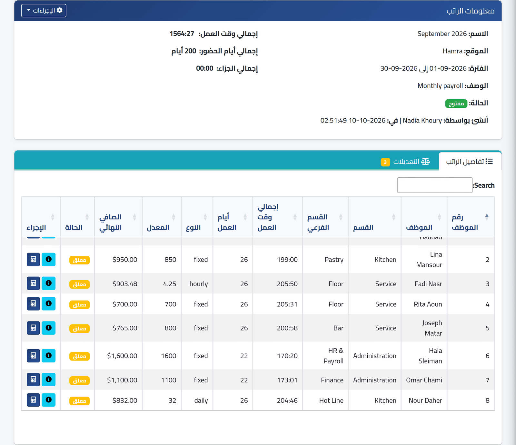The height and width of the screenshot is (445, 516).
Task: Sort table by أيام العمل column
Action: (233, 217)
